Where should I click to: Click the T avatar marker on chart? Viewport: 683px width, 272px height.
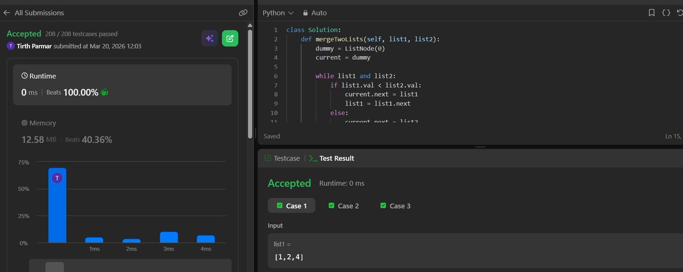(57, 178)
